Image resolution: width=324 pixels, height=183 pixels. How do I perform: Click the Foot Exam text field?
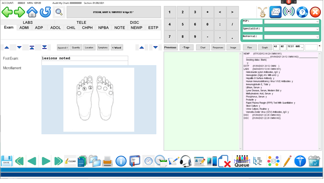[x=85, y=58]
